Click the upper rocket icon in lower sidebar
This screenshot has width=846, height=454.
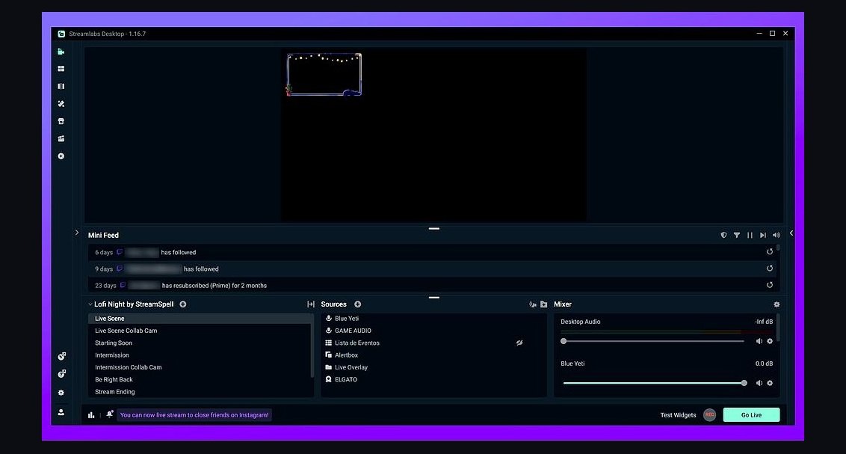pos(62,356)
